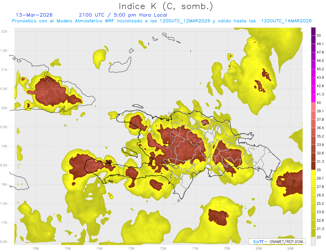
Task: Click the legend value "30"
Action: 319,170
